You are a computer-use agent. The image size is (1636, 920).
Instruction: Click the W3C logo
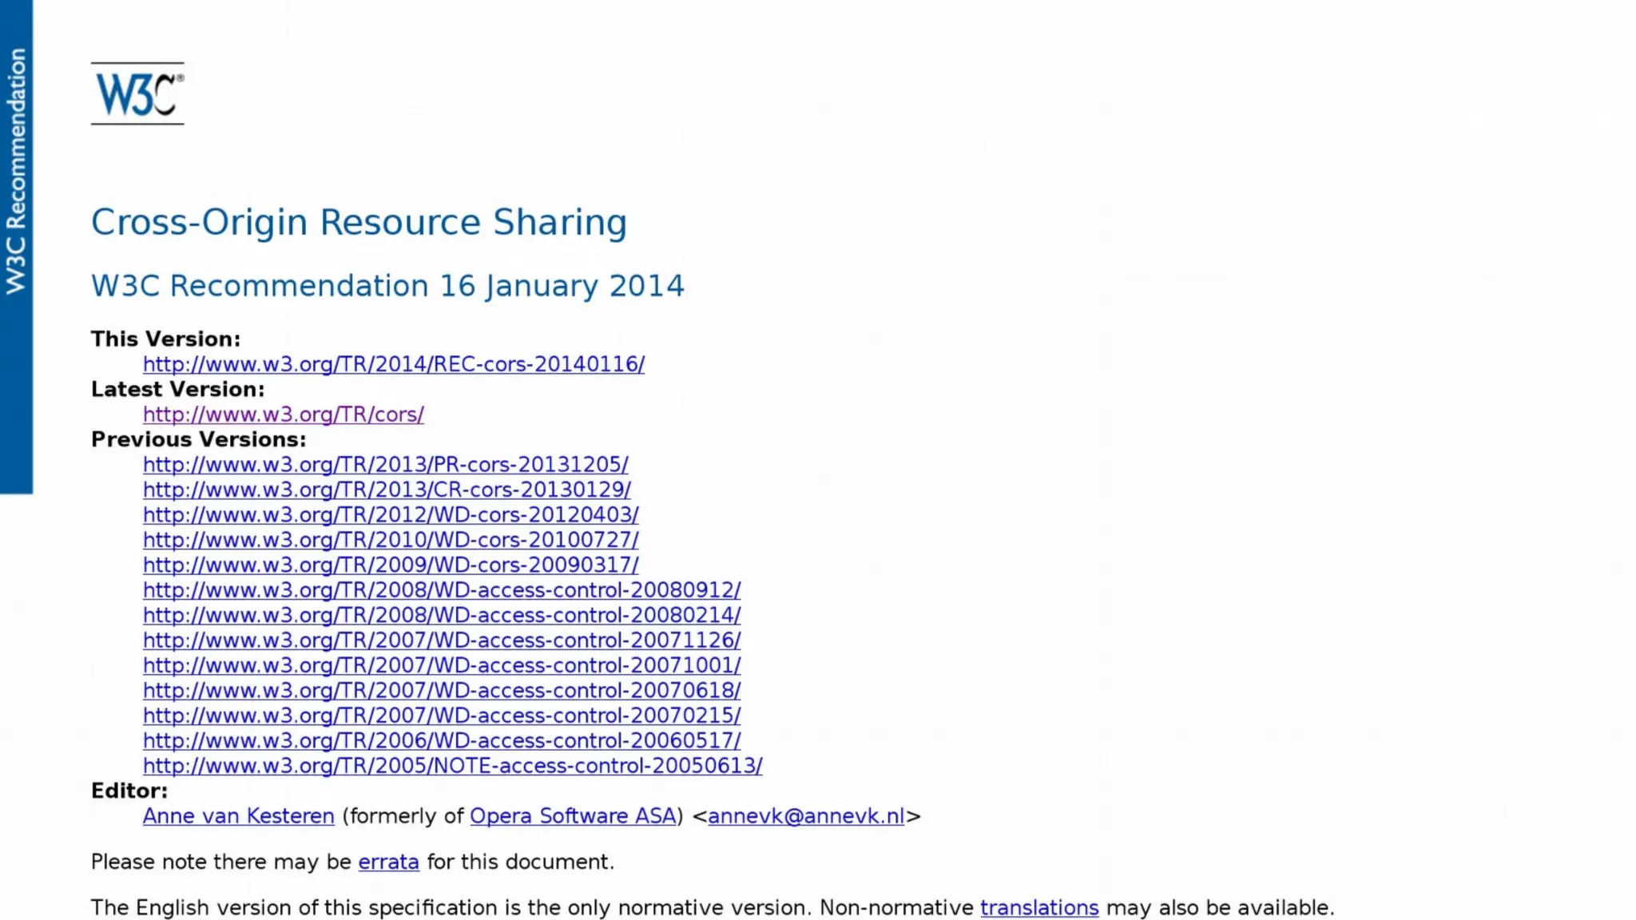coord(137,94)
